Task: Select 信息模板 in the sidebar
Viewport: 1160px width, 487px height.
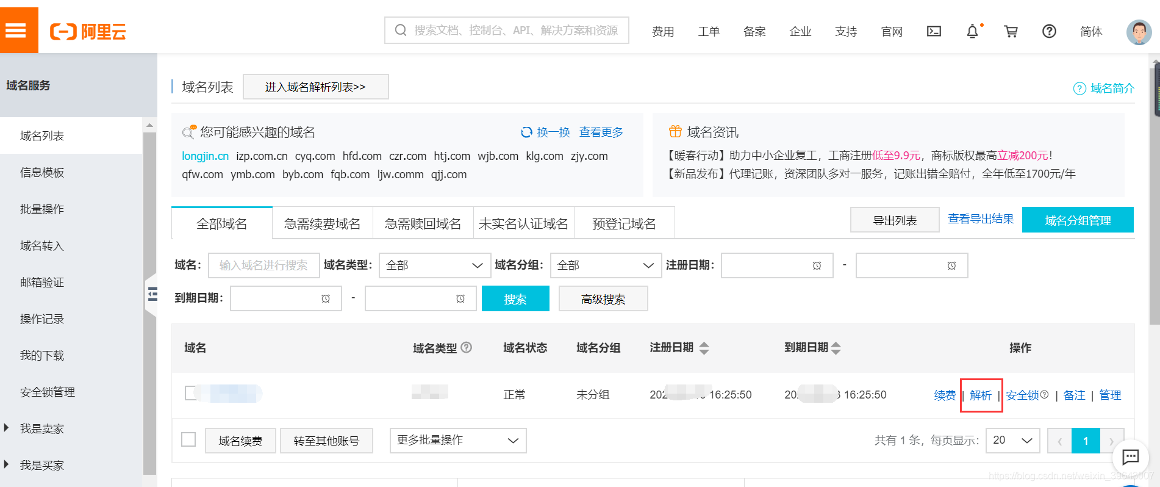Action: point(42,172)
